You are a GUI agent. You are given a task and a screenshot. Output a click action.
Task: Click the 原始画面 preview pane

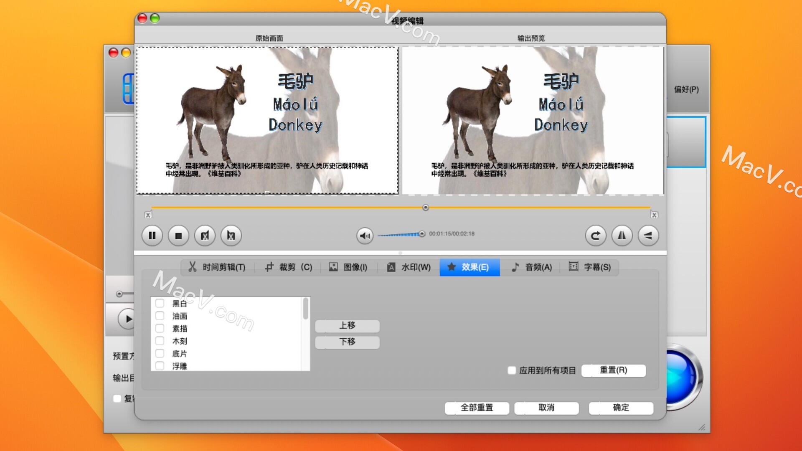[267, 120]
